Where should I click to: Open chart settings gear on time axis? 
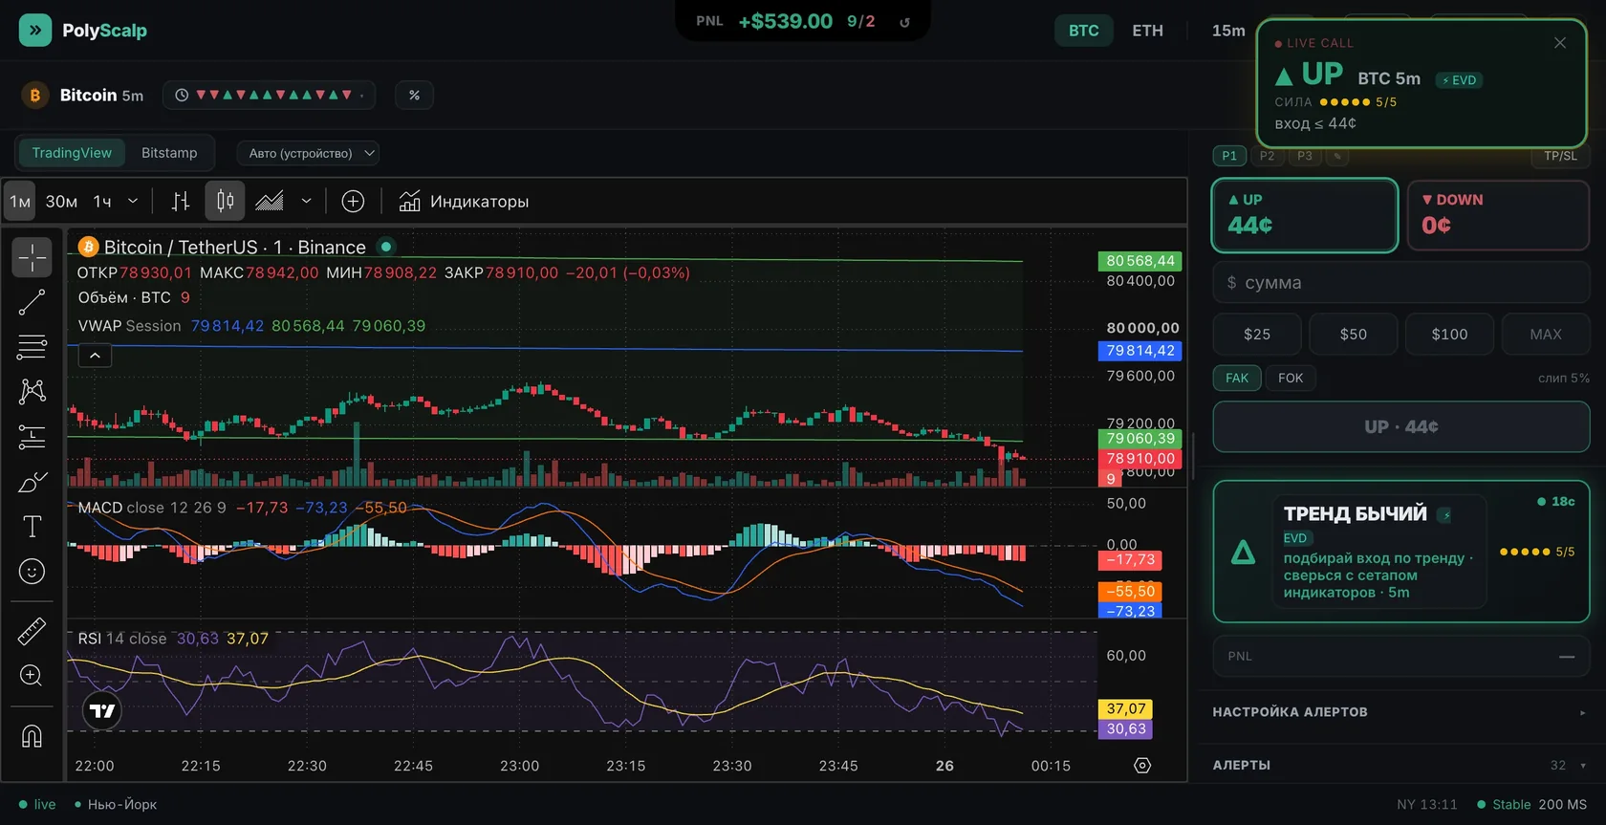[x=1142, y=766]
